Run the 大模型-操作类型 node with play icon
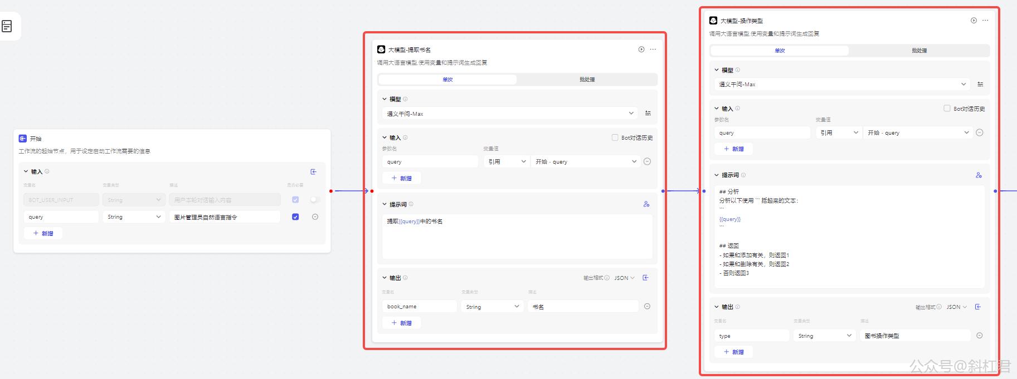This screenshot has height=379, width=1017. 974,21
